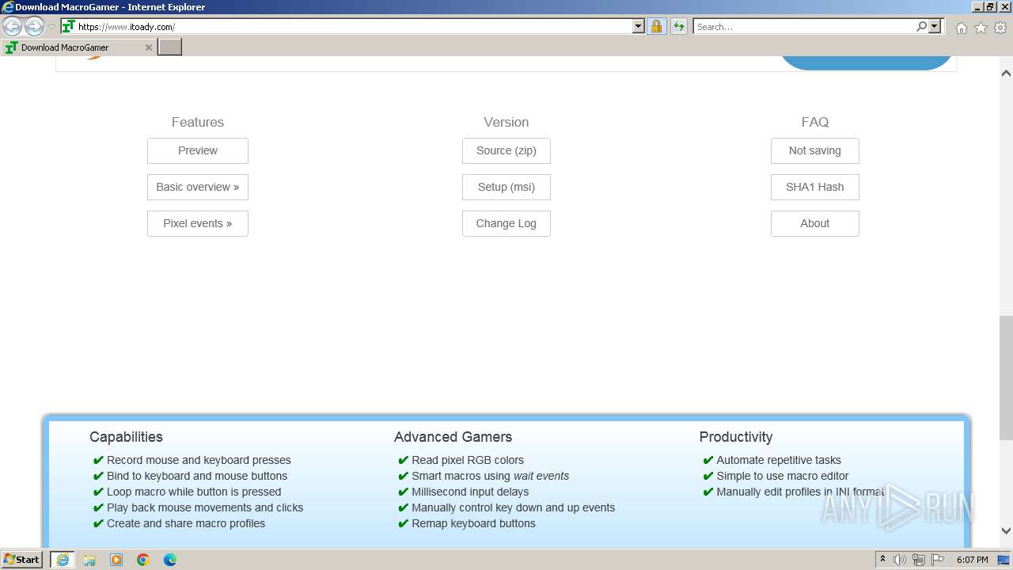Click the Productivity heading
Screen dimensions: 1013x570
pos(736,437)
